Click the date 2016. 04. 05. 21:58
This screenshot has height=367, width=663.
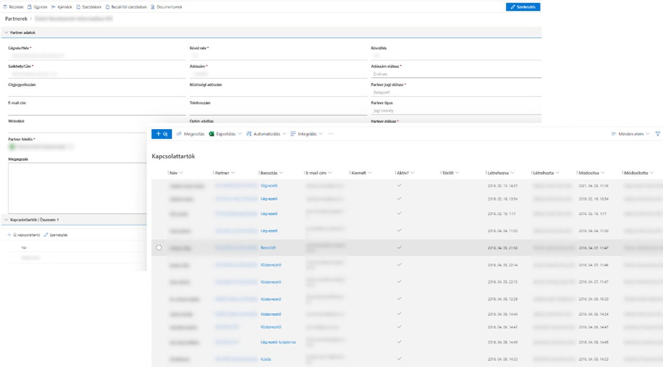[x=502, y=247]
